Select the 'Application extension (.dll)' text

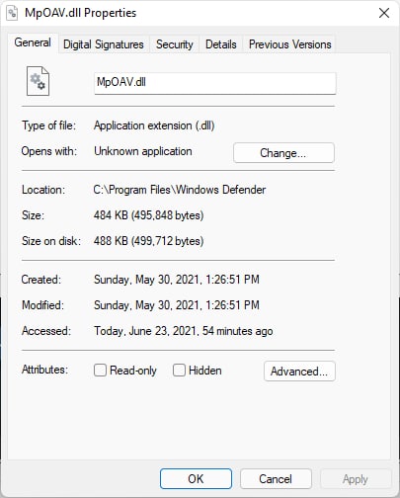coord(154,125)
